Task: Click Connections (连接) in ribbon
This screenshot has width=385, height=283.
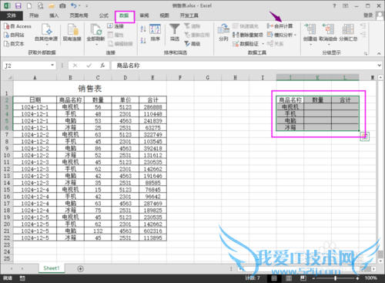Action: coord(115,26)
